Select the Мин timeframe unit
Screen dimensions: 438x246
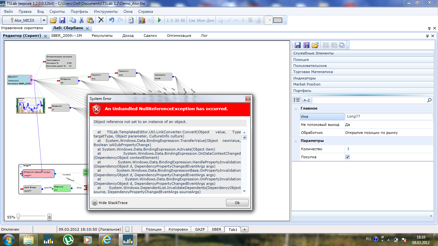click(x=201, y=20)
